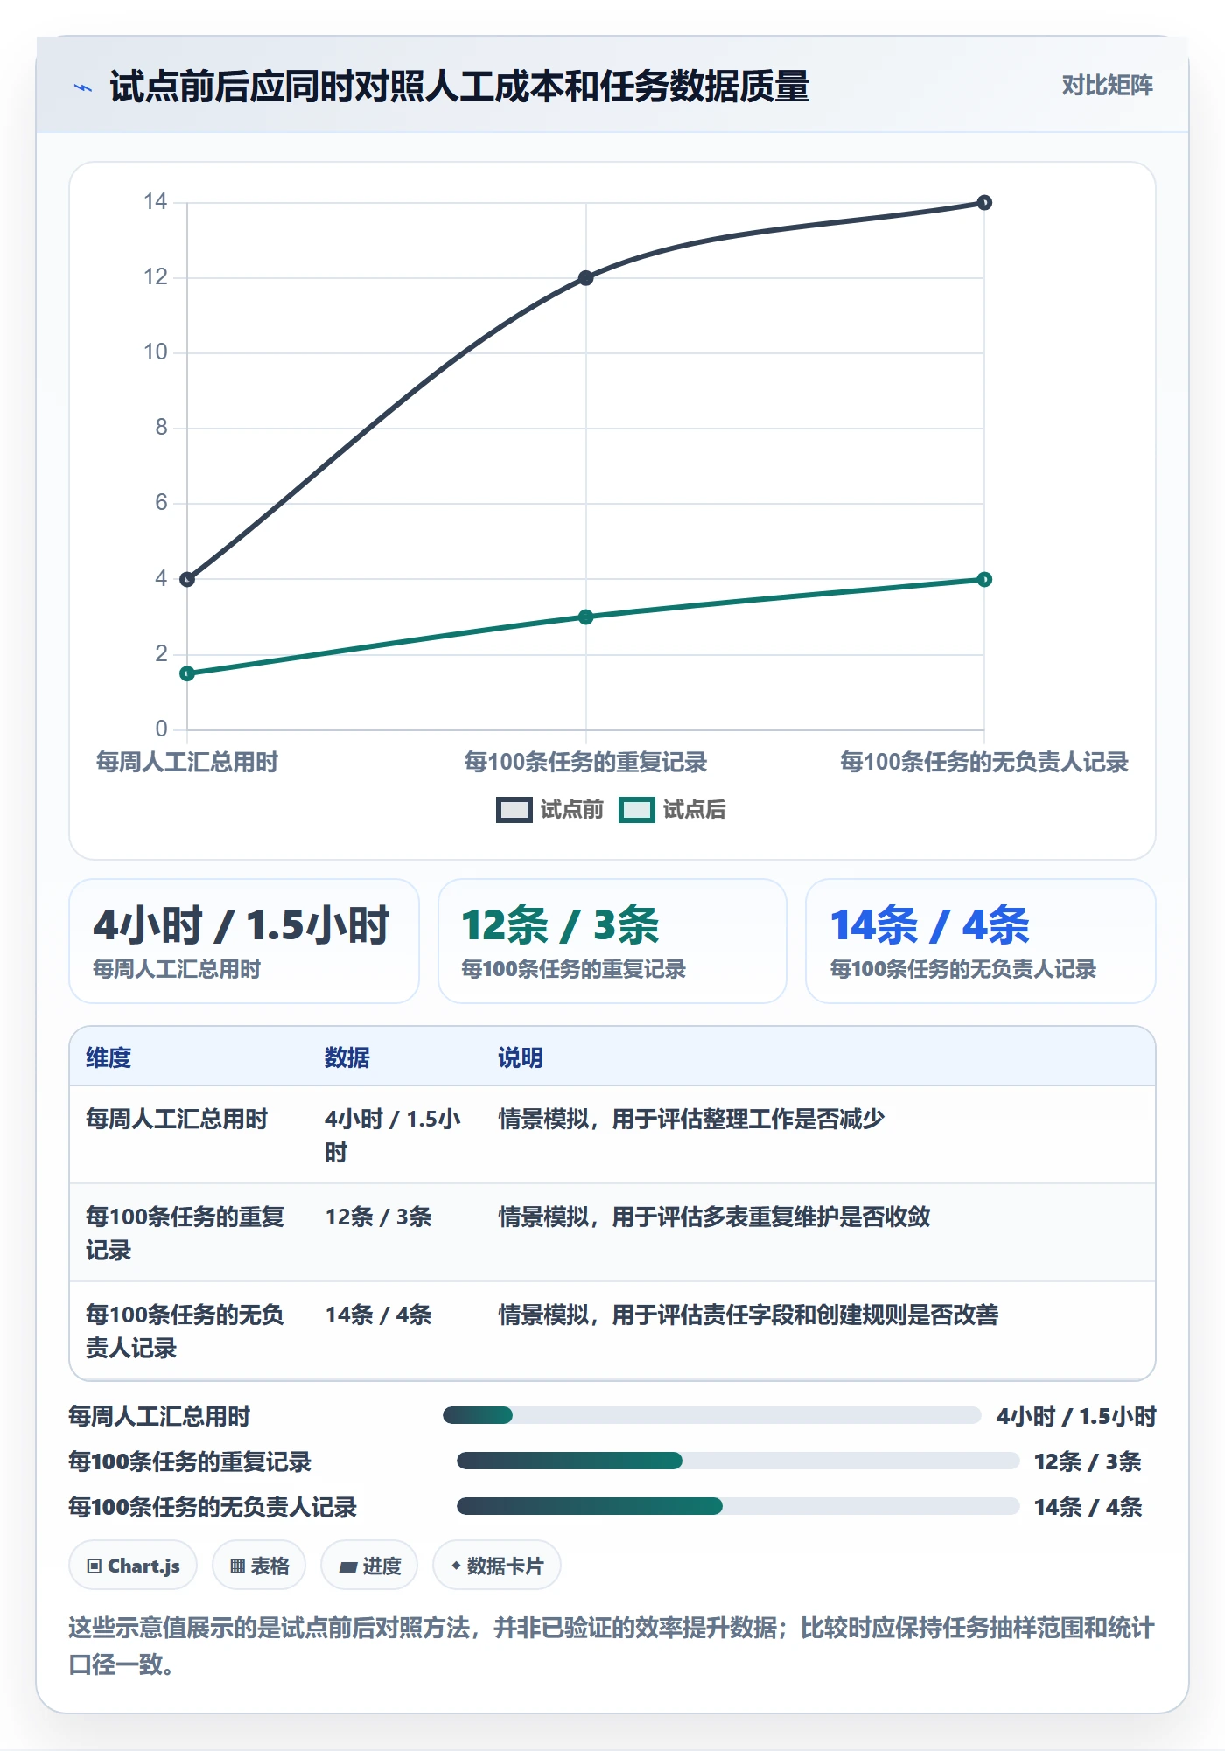Toggle the 试点前 legend swatch
The width and height of the screenshot is (1225, 1751).
click(514, 810)
